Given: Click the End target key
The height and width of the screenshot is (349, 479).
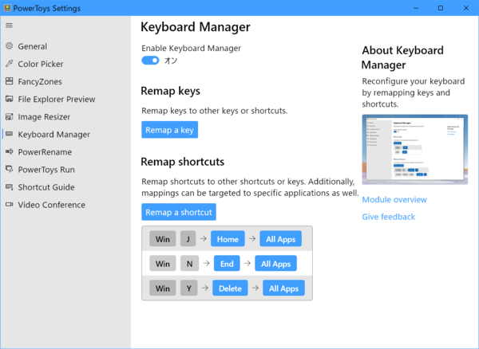Looking at the screenshot, I should (x=227, y=264).
